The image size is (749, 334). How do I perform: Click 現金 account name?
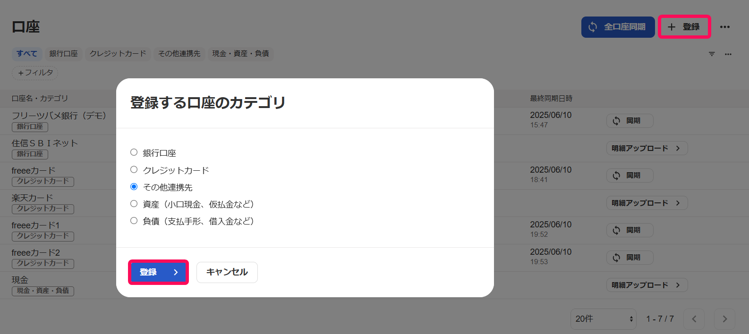point(20,280)
